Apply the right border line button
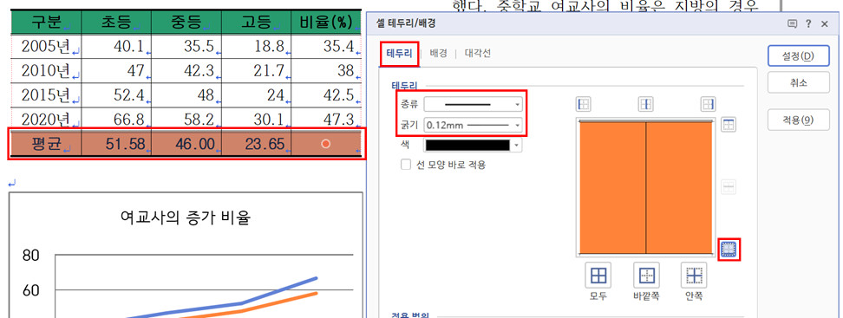843x318 pixels. [708, 104]
